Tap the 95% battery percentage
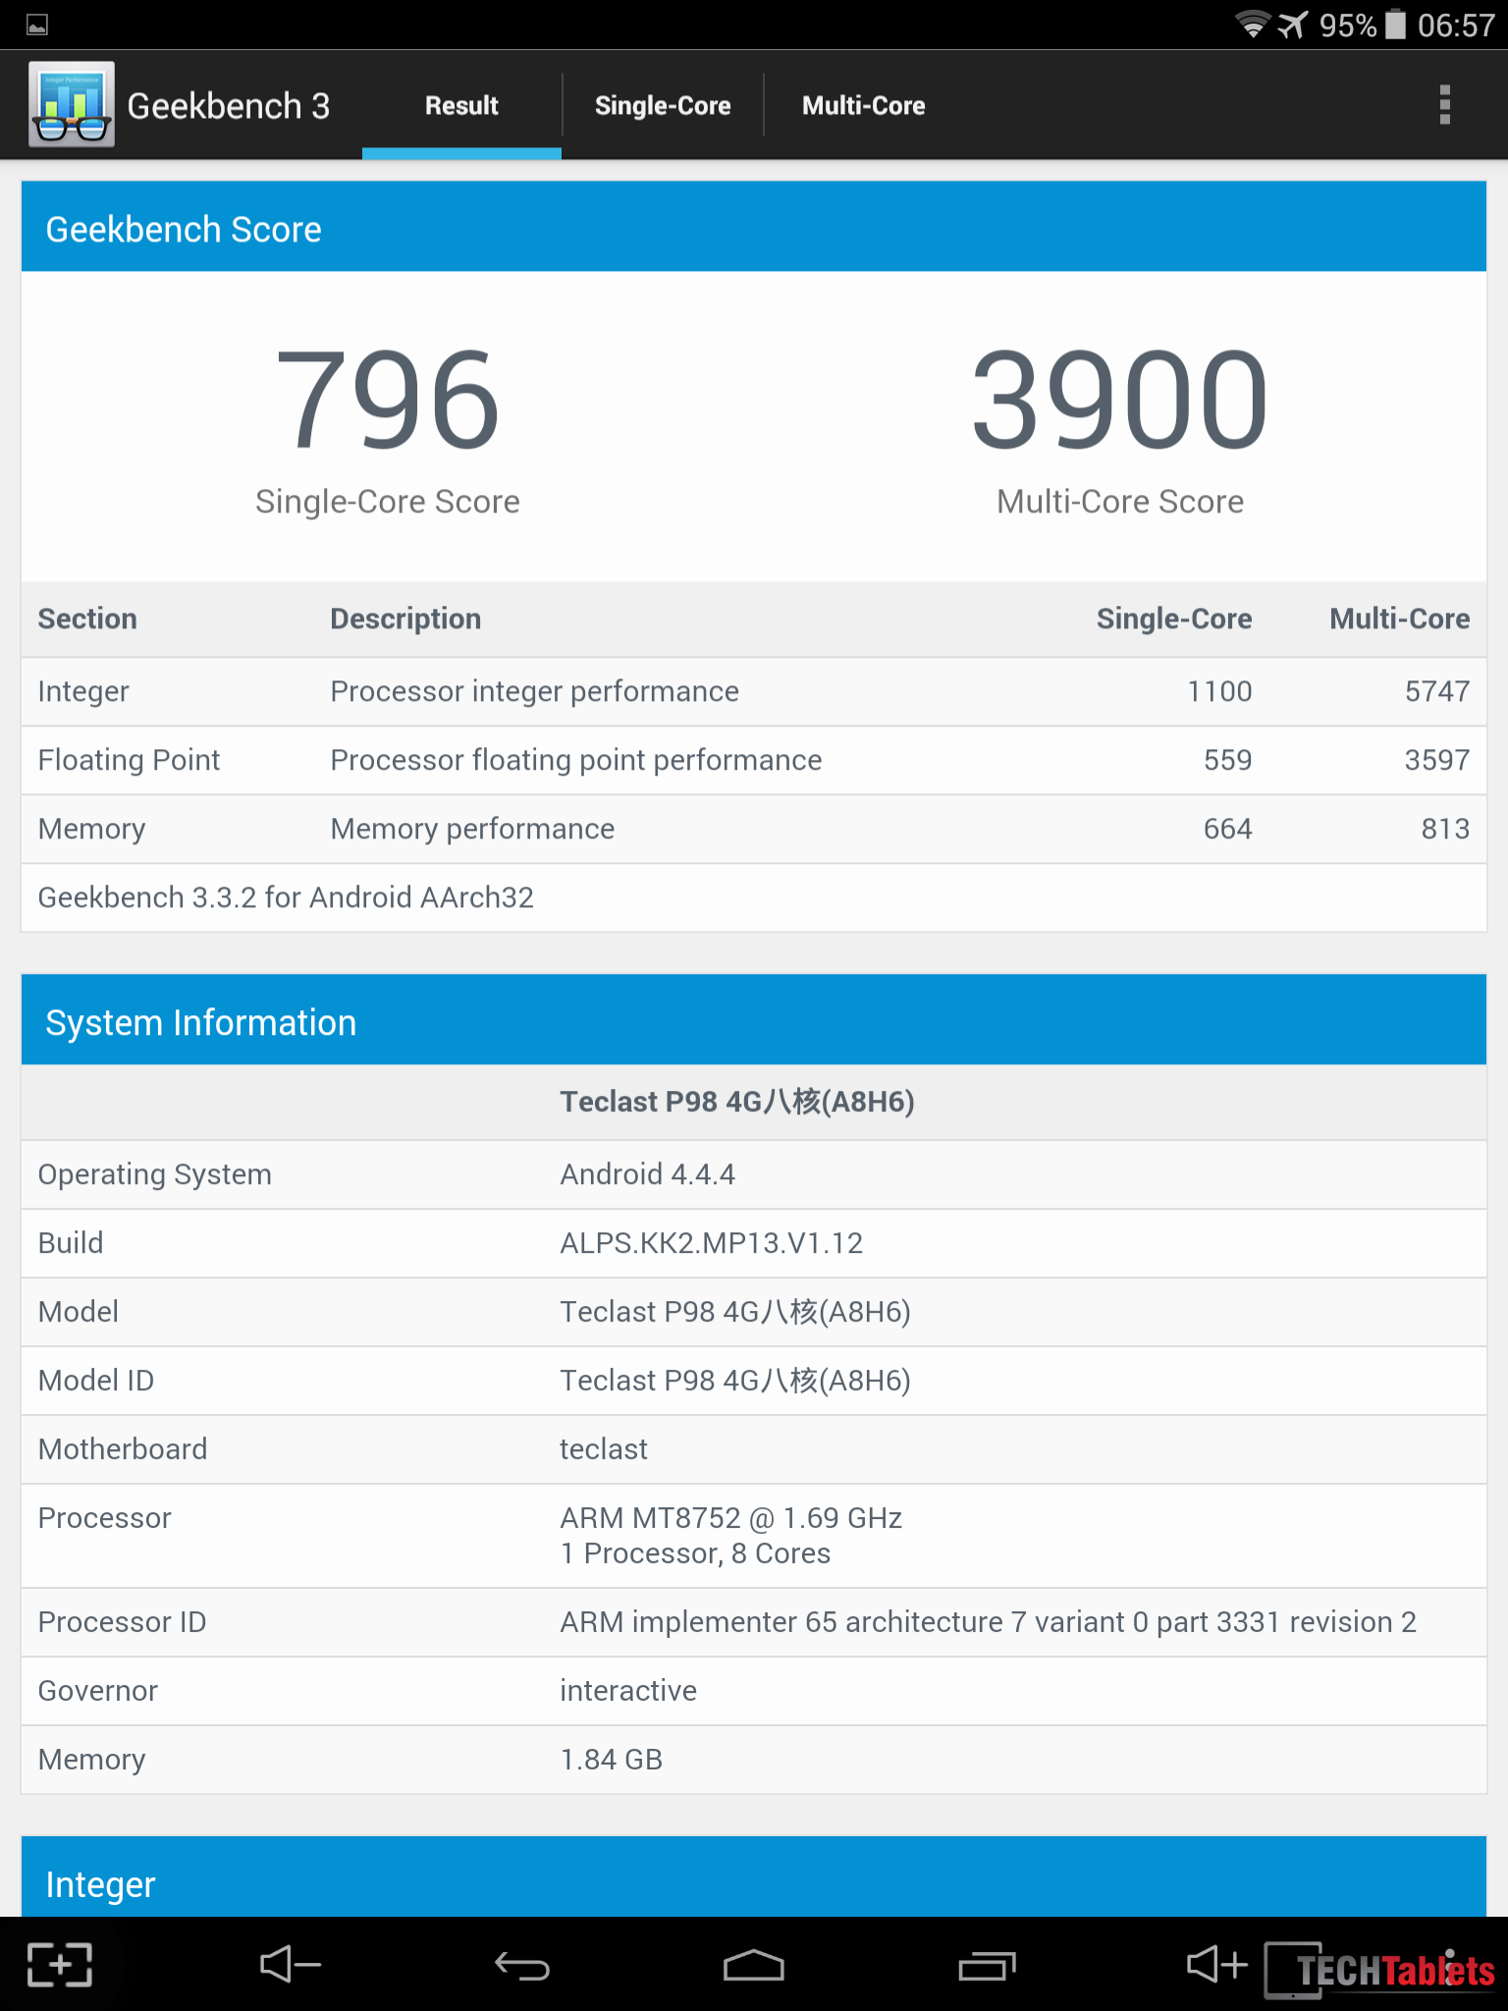 click(x=1348, y=25)
